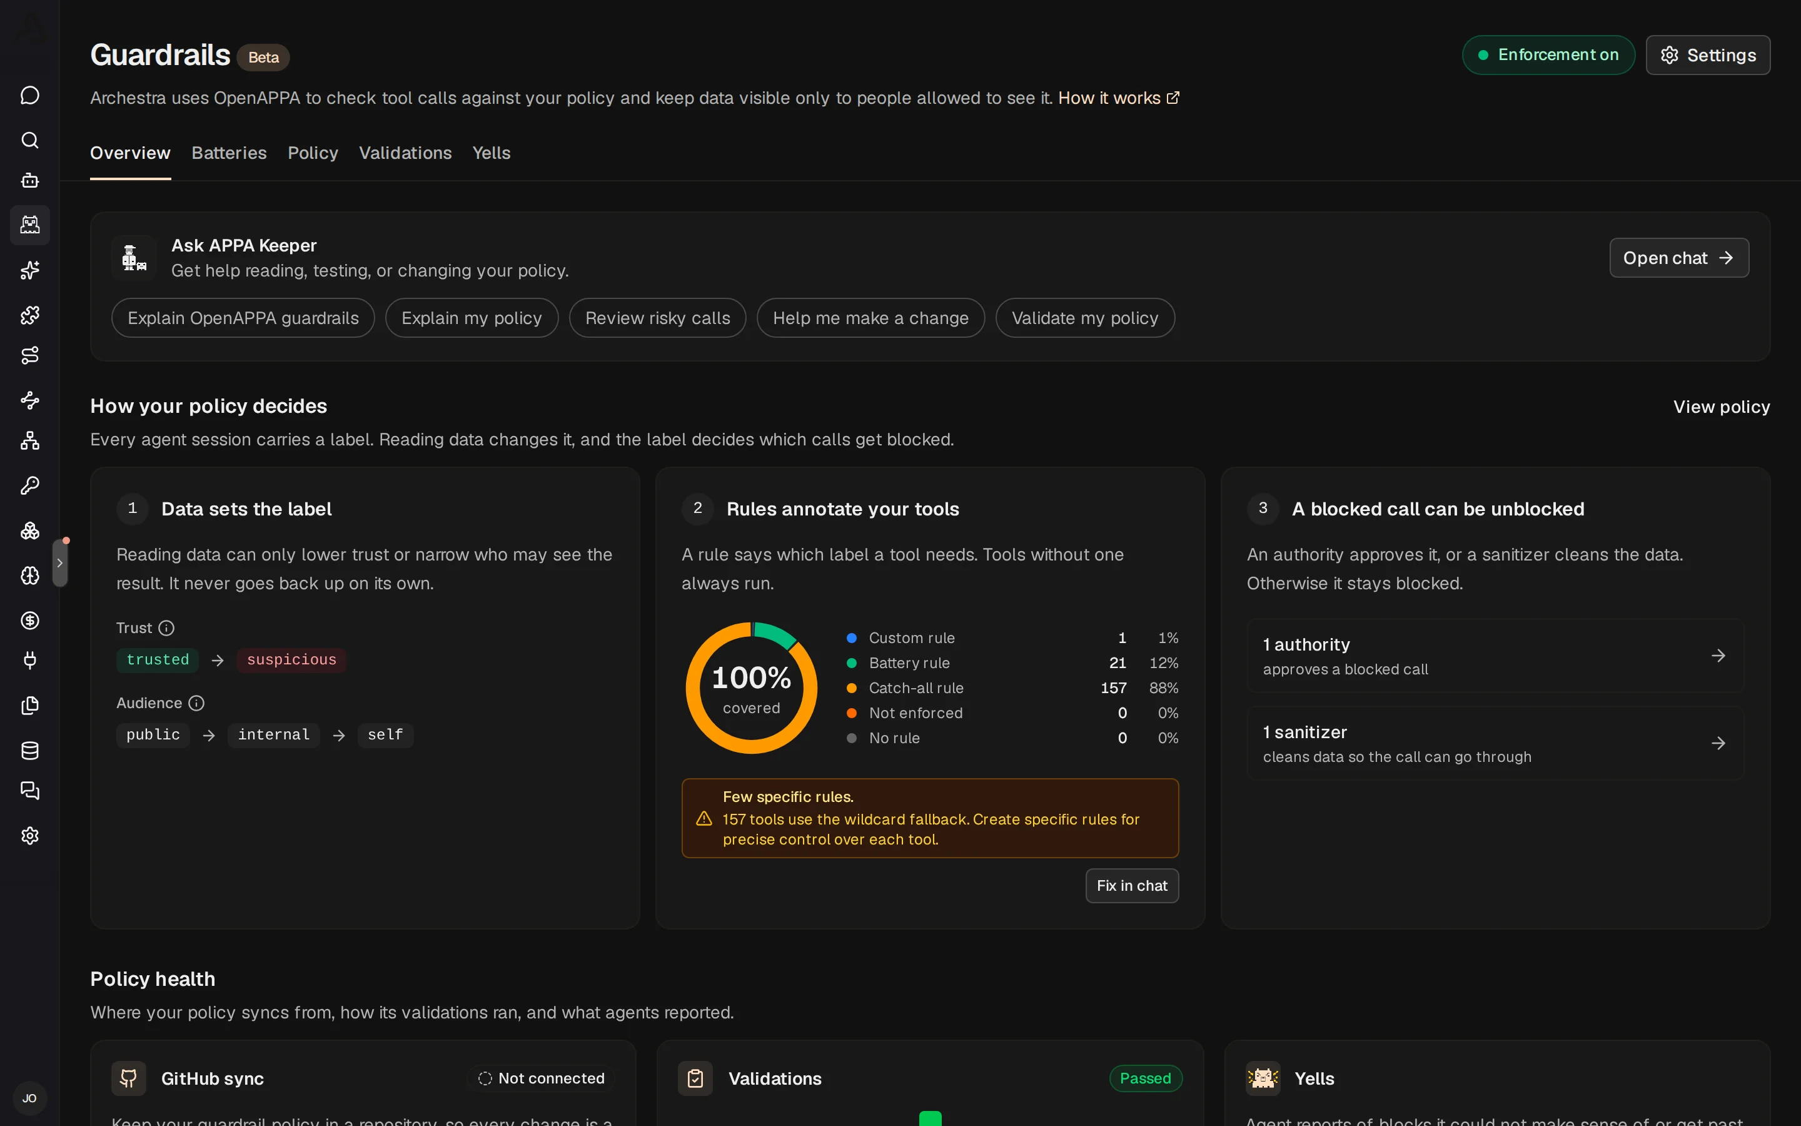Expand the collapsed sidebar handle
This screenshot has width=1801, height=1126.
point(59,563)
